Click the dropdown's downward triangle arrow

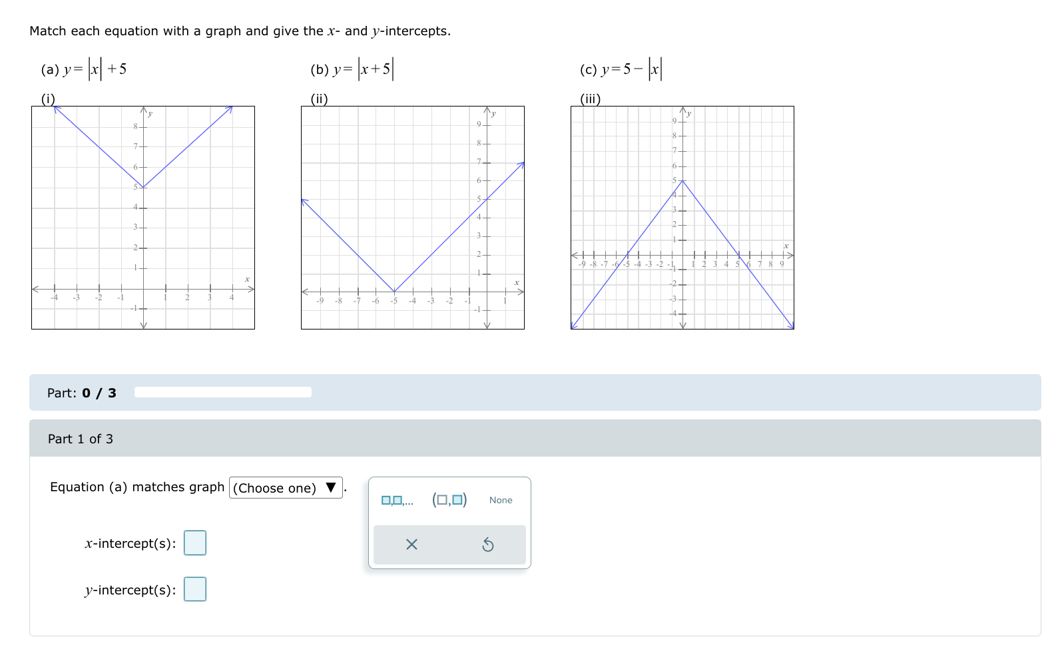coord(331,488)
